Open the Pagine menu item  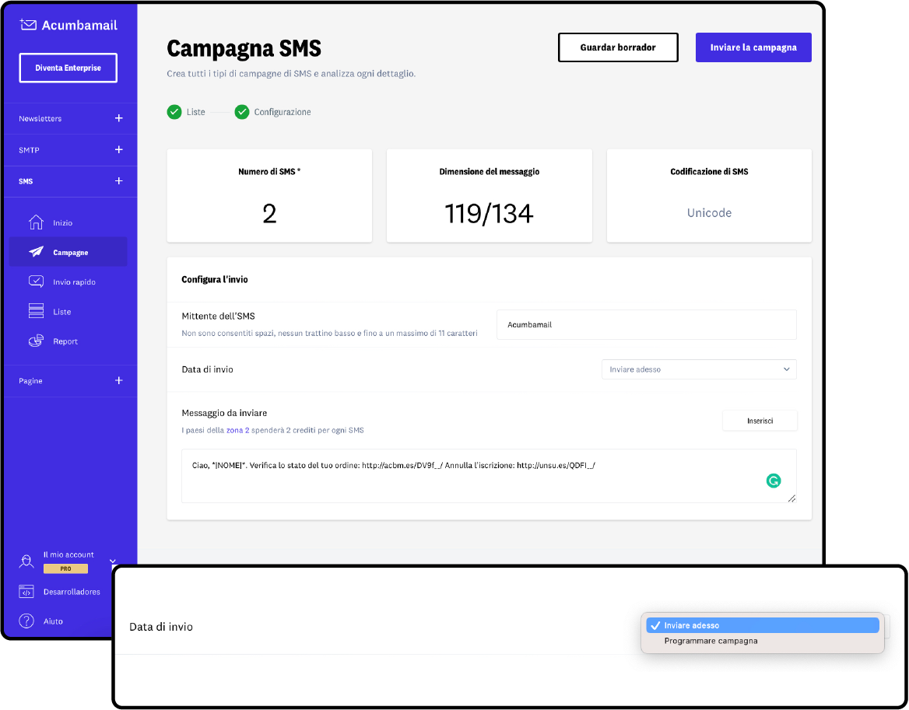(x=70, y=380)
